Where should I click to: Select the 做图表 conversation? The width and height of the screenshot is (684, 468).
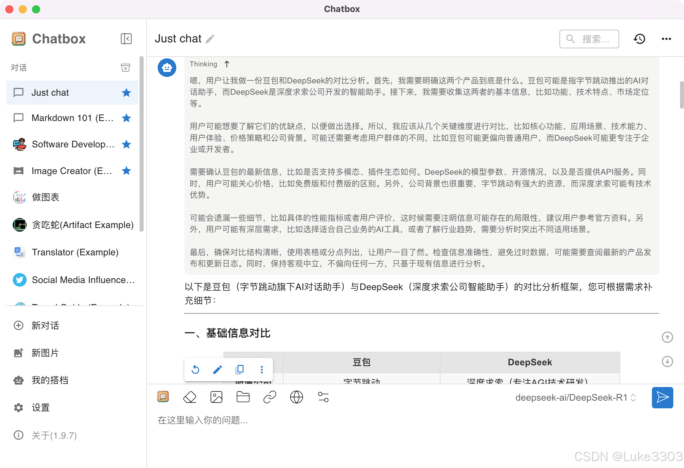(45, 197)
